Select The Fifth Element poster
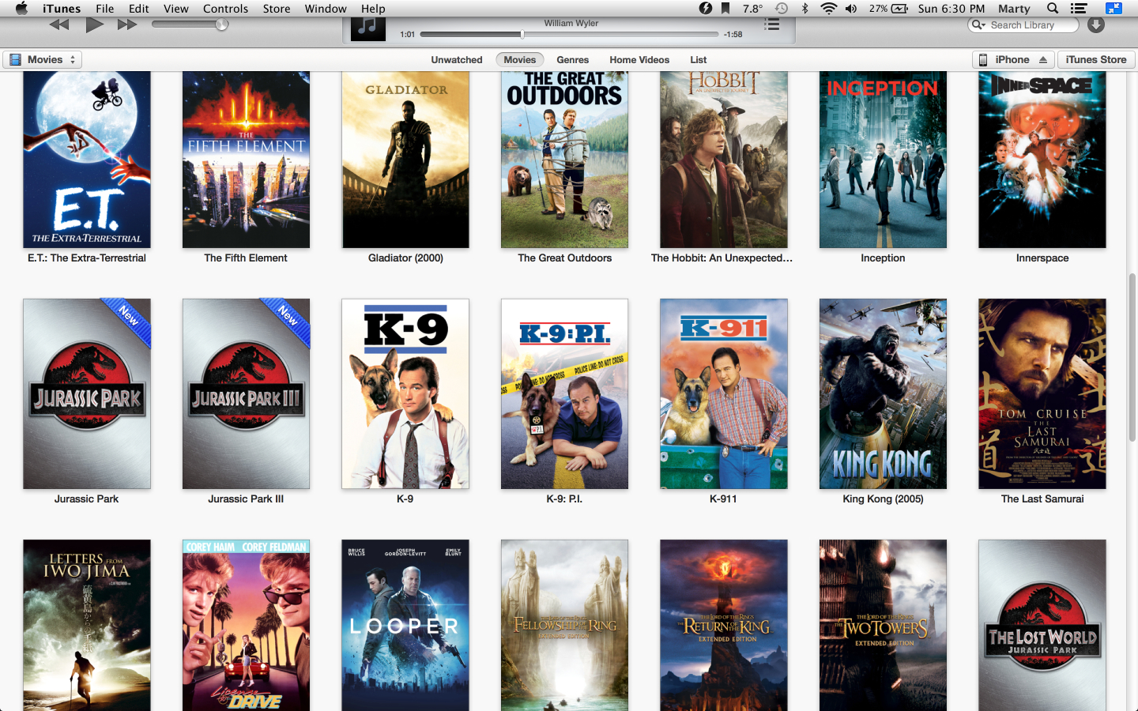 [246, 160]
